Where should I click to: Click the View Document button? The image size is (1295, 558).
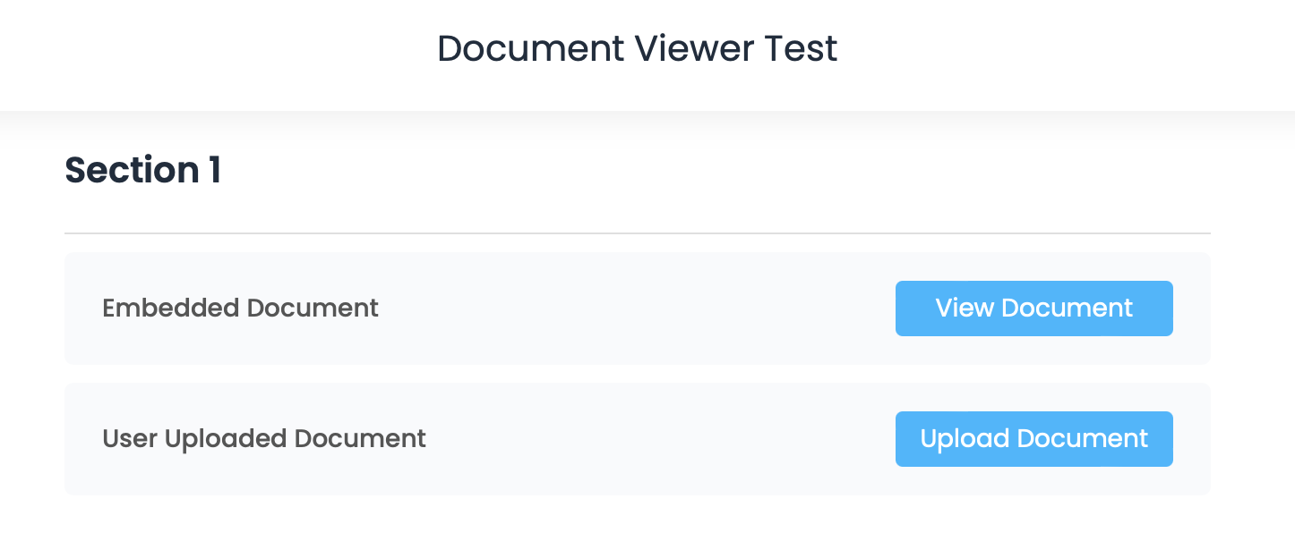pyautogui.click(x=1033, y=309)
